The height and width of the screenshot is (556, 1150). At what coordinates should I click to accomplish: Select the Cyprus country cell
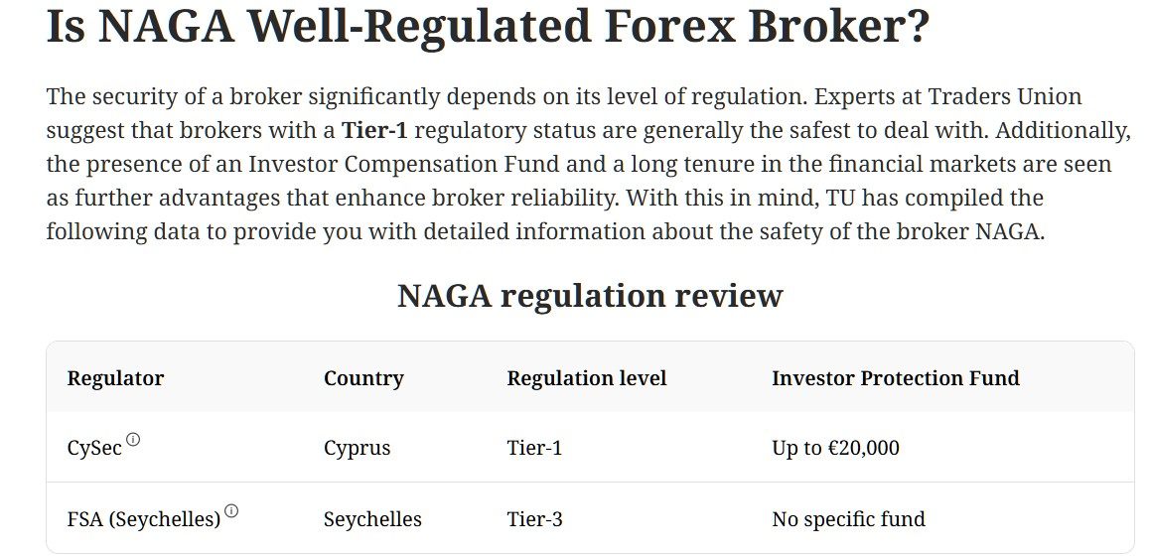pos(357,448)
